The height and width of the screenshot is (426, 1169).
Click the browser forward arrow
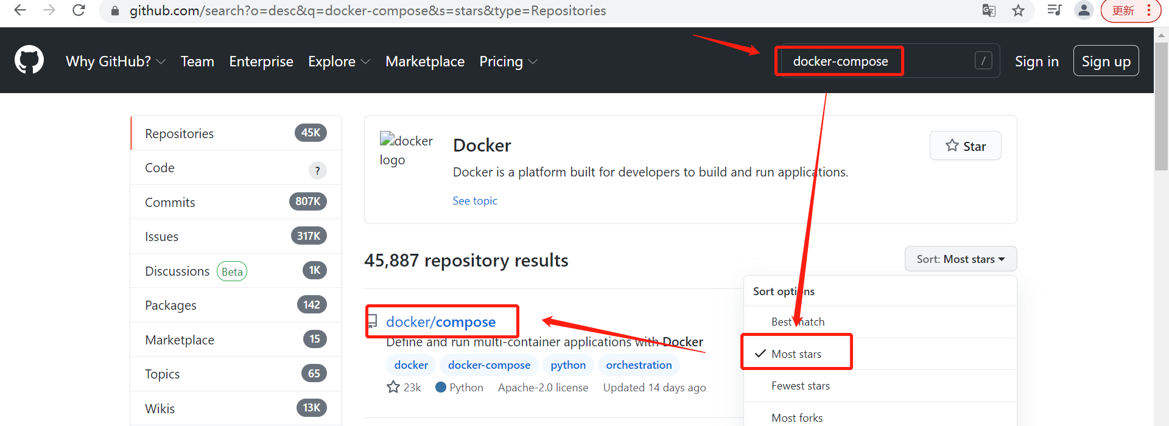coord(49,10)
